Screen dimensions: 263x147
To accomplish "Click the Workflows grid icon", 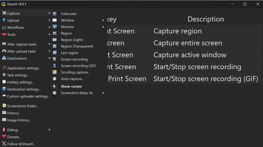I will (4, 27).
